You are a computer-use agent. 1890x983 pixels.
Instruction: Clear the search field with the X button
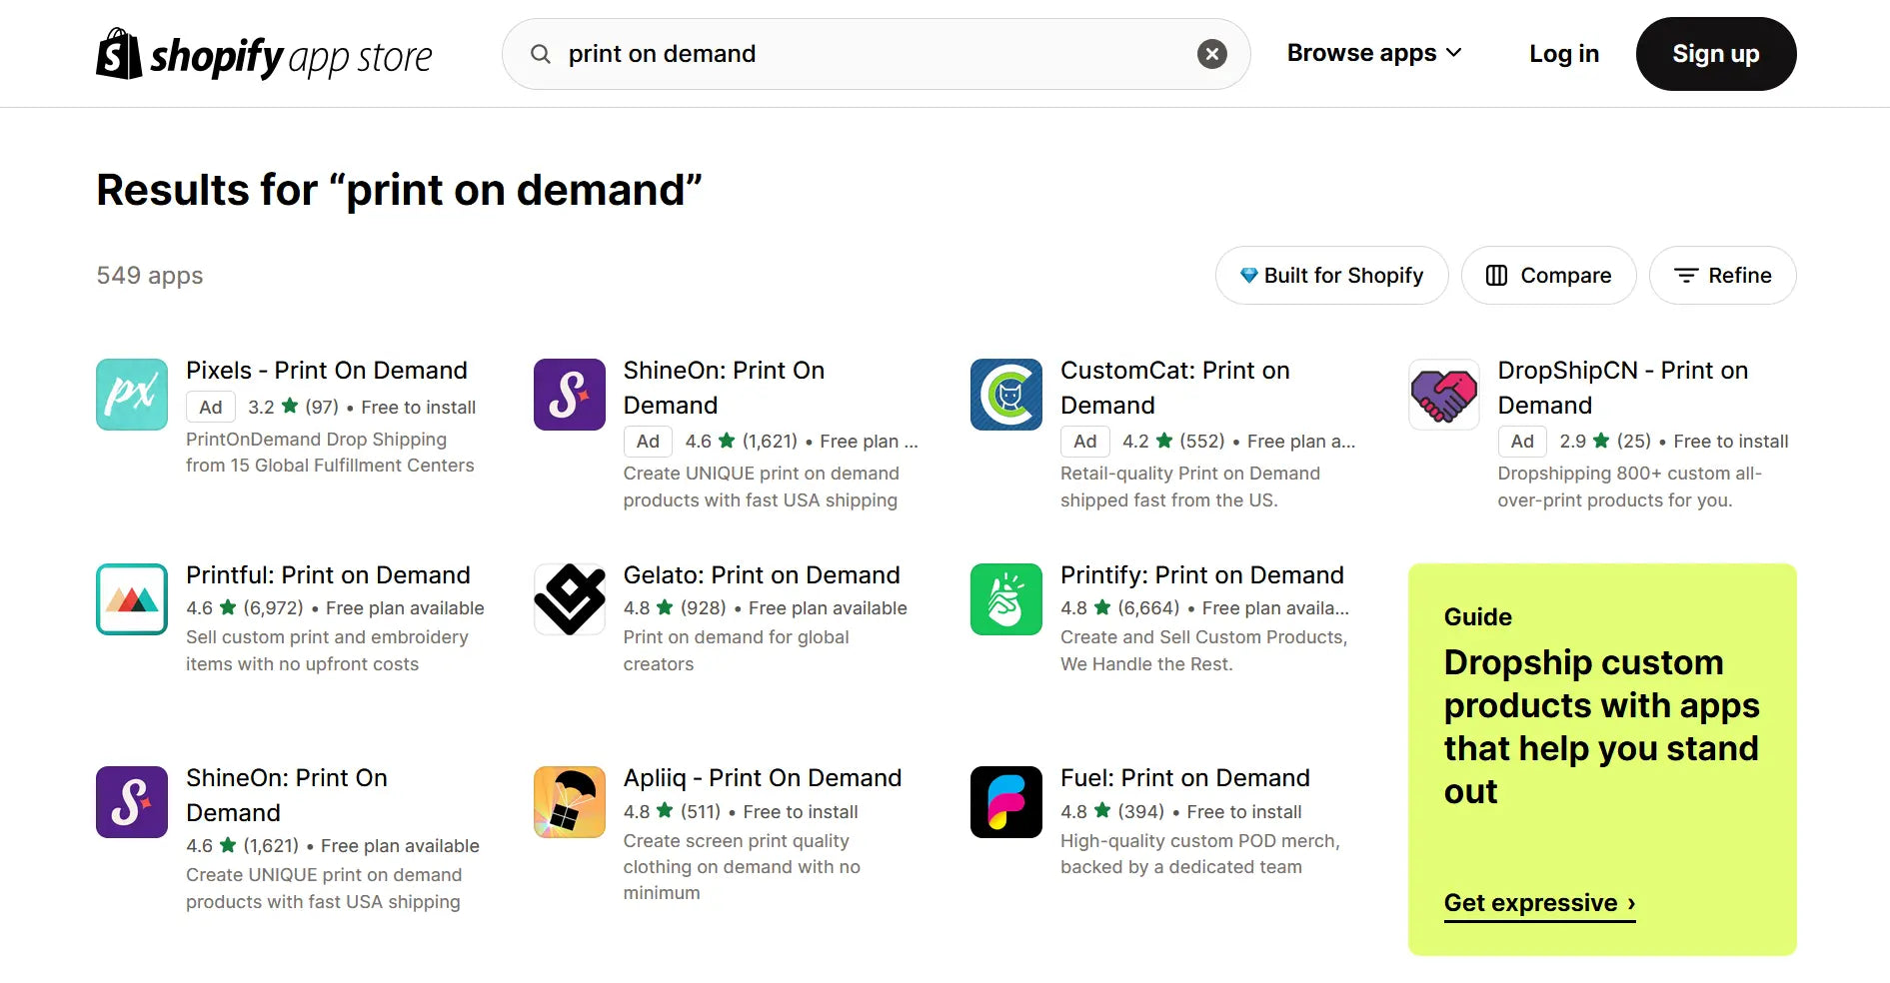tap(1211, 53)
